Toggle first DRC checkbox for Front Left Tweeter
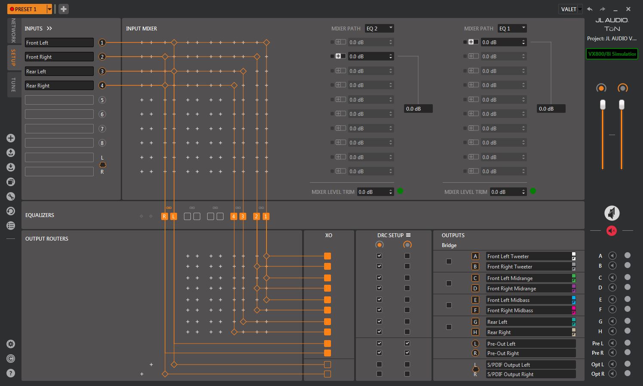 click(x=379, y=256)
